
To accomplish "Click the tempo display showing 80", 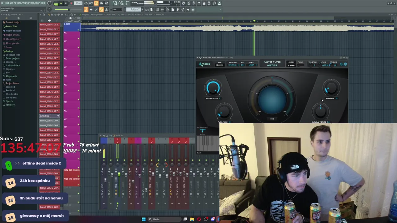I will (78, 3).
